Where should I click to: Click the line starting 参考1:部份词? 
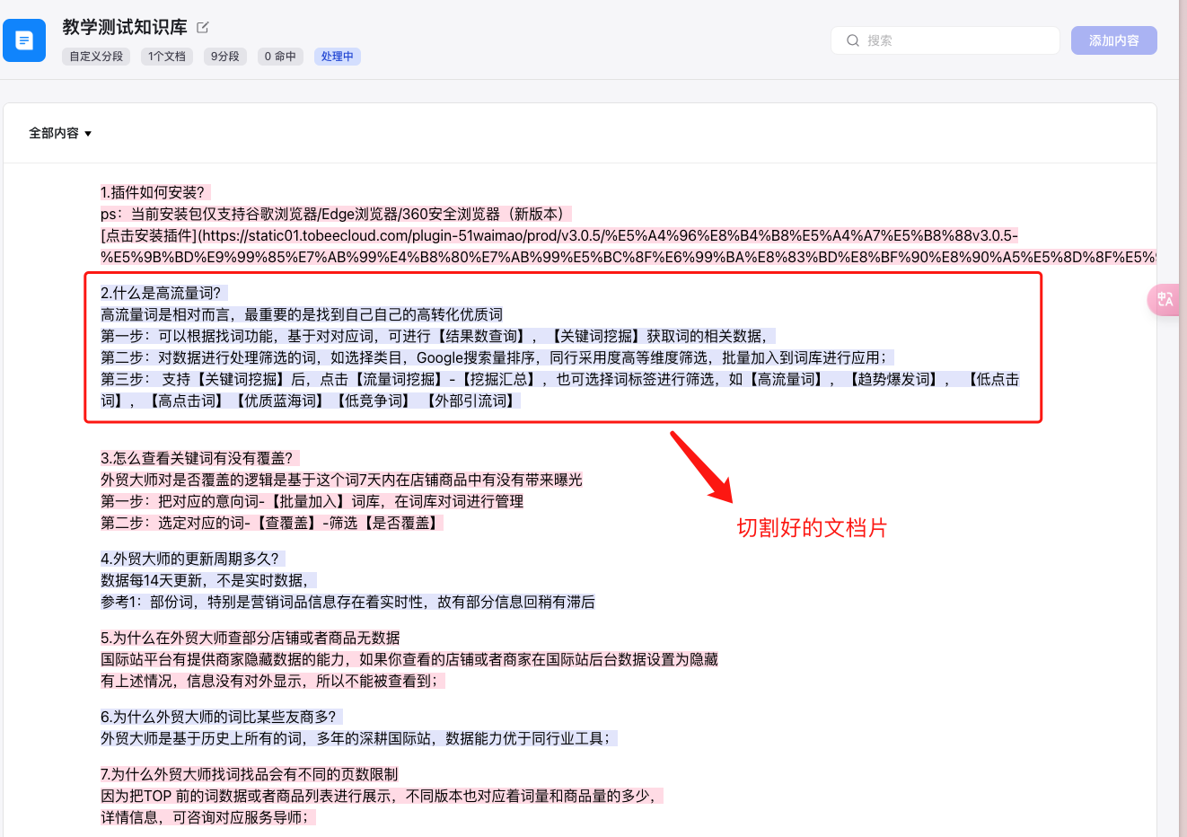point(348,602)
